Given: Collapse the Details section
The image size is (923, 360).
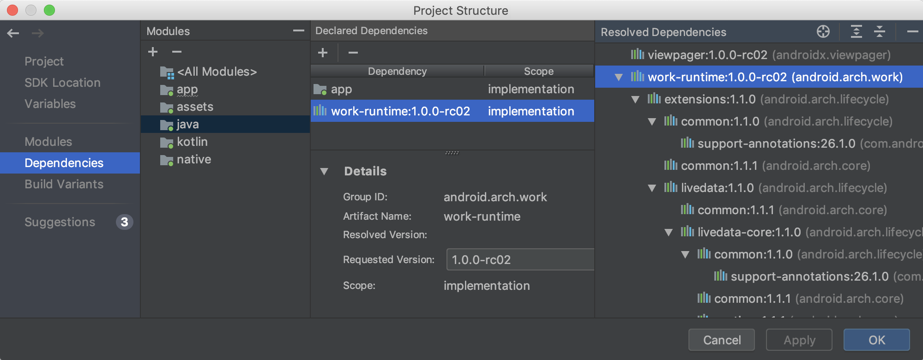Looking at the screenshot, I should tap(324, 171).
